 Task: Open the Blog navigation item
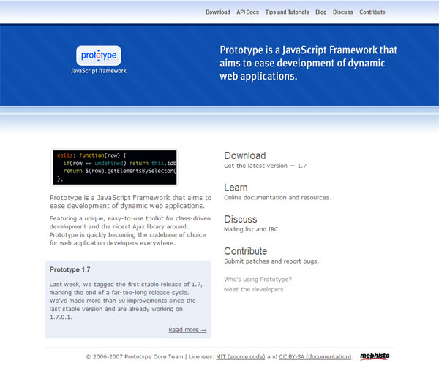click(x=321, y=12)
